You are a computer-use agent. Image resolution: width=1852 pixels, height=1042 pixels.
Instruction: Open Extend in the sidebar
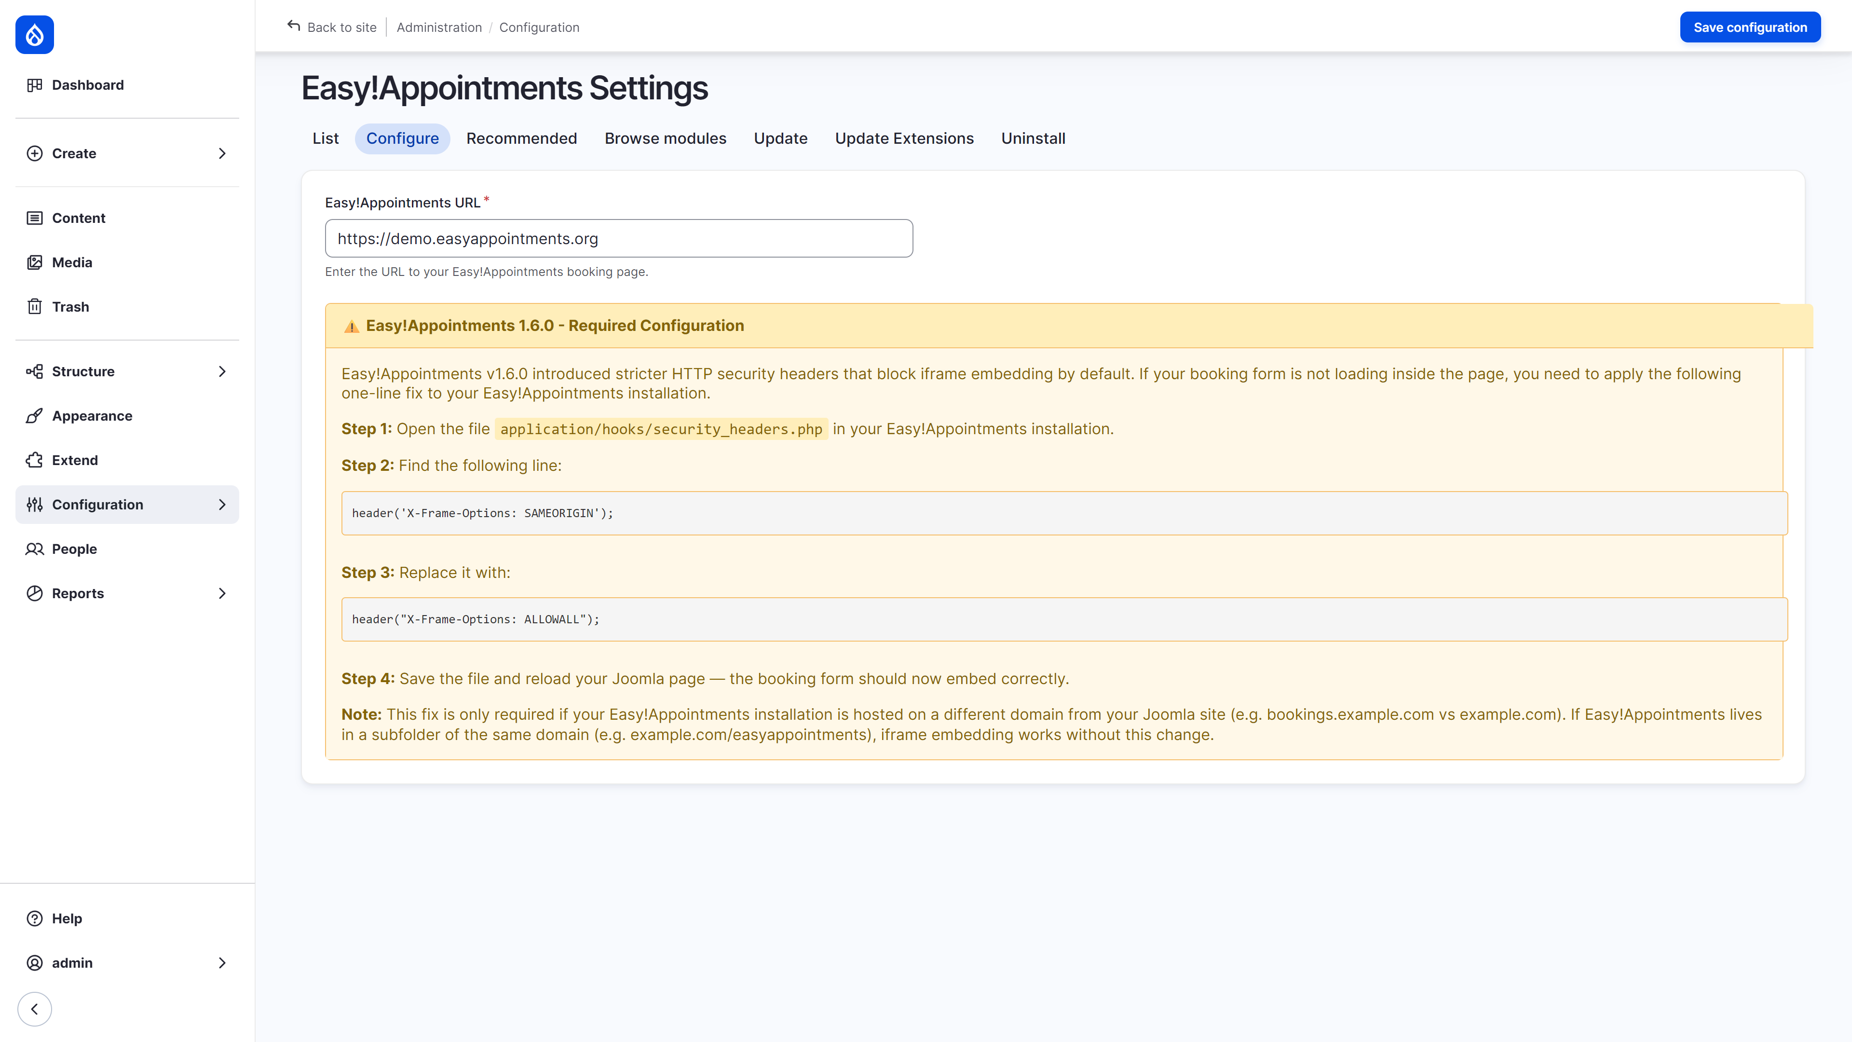[127, 460]
